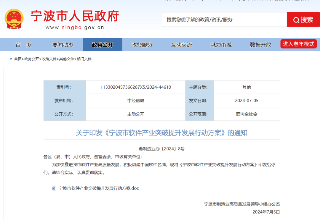Navigate to the 数据开放 tab
Viewport: 320px width, 220px height.
(260, 45)
